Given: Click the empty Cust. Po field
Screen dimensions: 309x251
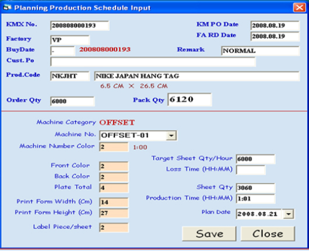Looking at the screenshot, I should (153, 62).
